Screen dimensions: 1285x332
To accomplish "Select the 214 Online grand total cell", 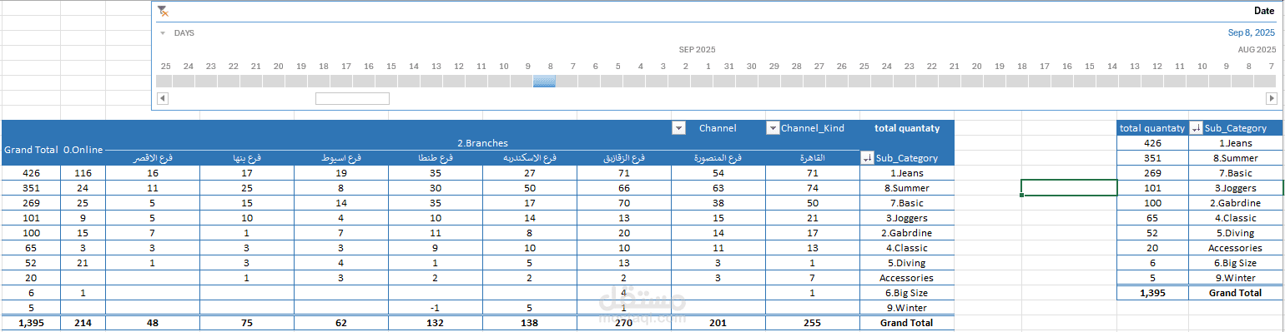I will tap(83, 322).
